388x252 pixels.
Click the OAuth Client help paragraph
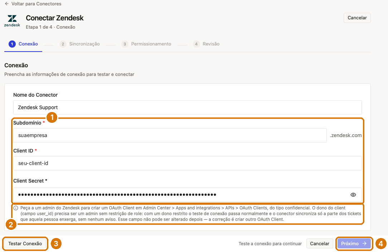(190, 214)
